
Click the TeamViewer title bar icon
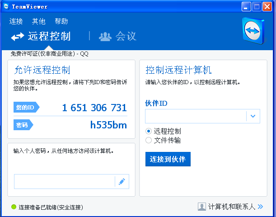point(6,7)
